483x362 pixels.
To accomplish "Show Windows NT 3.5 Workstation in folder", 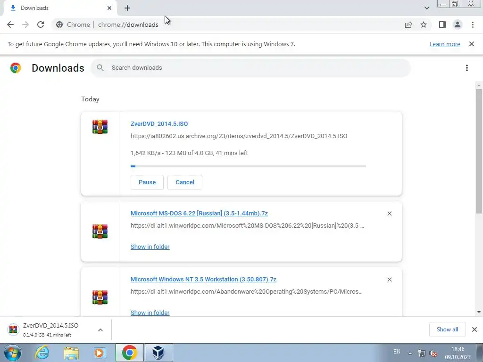I will click(x=150, y=313).
